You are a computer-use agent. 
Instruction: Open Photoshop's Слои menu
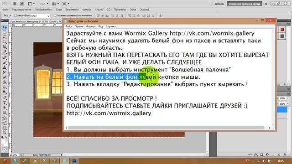click(x=59, y=10)
